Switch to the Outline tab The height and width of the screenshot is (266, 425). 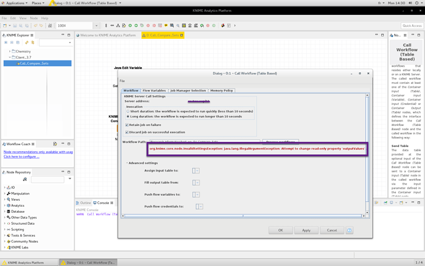tap(83, 203)
